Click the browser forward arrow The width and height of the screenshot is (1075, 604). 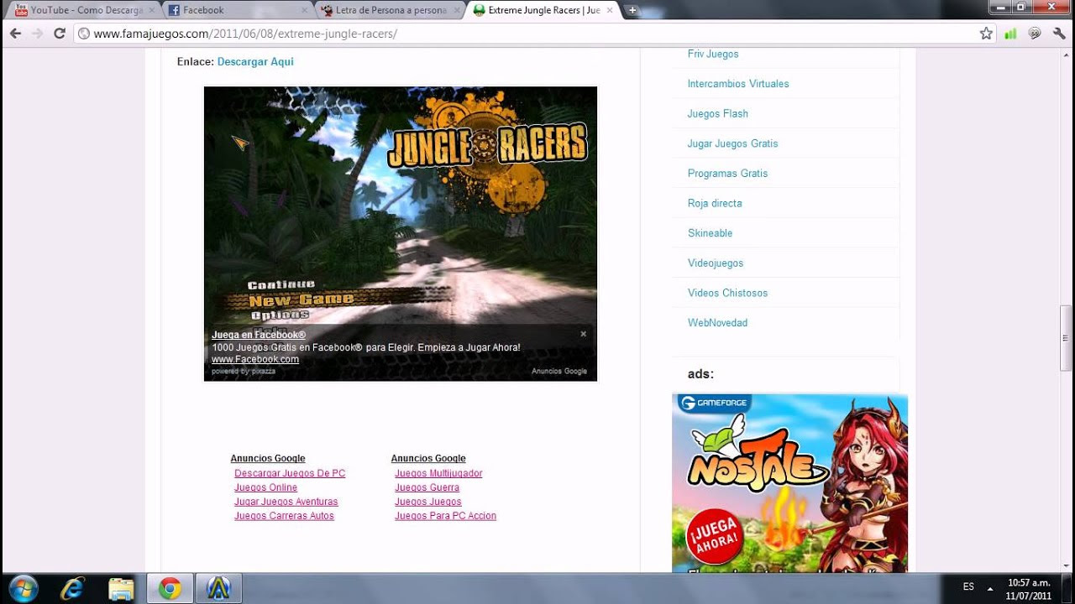click(x=37, y=34)
